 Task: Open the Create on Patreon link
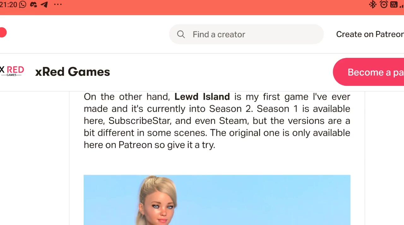tap(370, 34)
